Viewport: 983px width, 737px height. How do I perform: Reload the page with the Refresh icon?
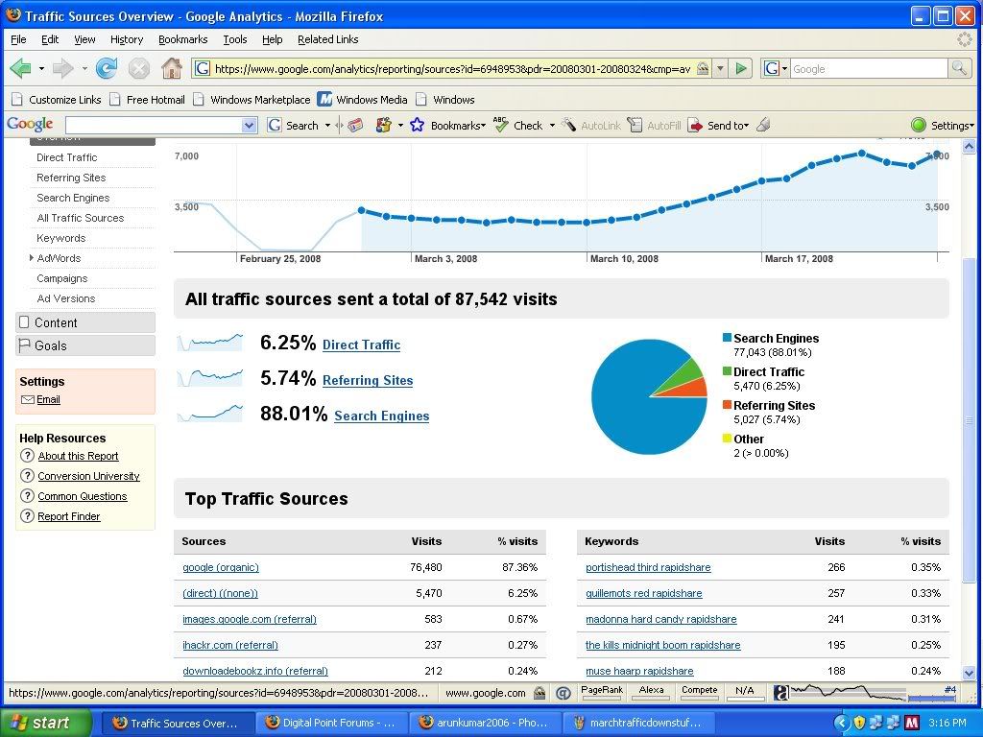(x=107, y=68)
